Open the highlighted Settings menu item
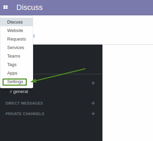 click(15, 82)
